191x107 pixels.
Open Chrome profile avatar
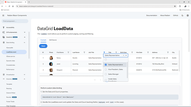coord(185,6)
